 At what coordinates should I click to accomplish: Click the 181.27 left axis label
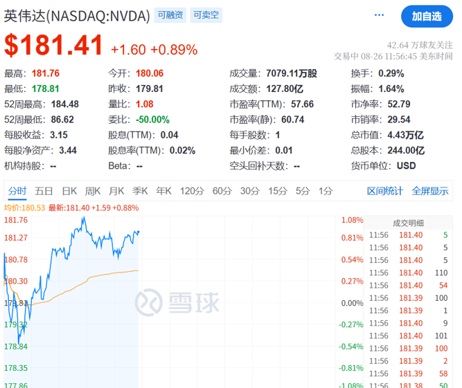coord(16,238)
